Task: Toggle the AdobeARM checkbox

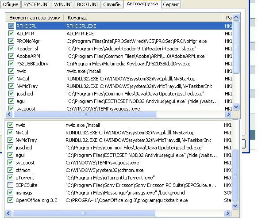Action: (x=12, y=56)
